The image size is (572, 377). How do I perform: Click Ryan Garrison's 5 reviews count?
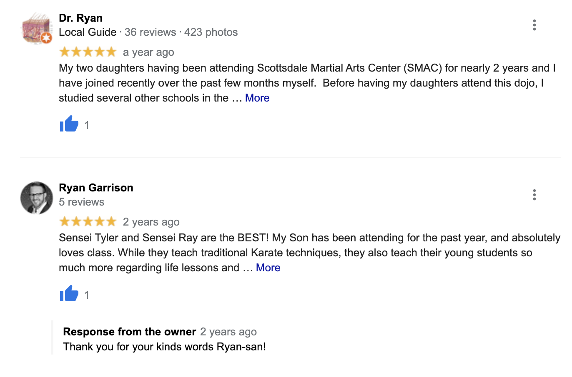pos(82,202)
